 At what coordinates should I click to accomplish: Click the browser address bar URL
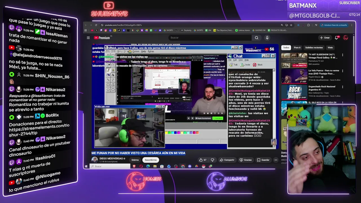[123, 25]
